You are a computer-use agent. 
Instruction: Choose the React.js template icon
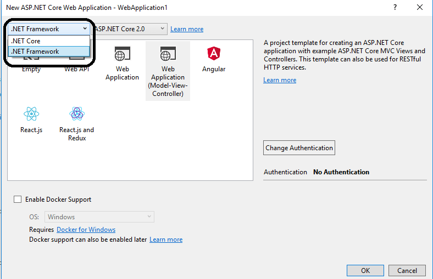tap(31, 114)
